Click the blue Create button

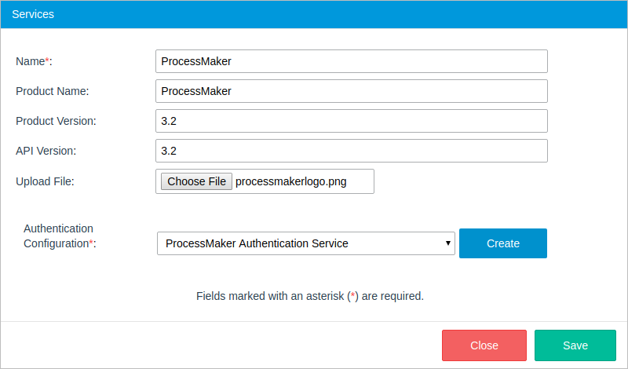503,243
